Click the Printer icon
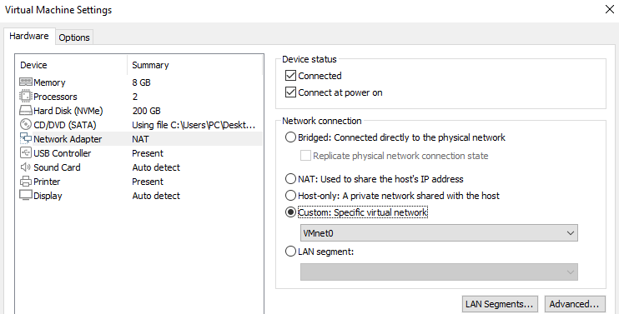This screenshot has width=619, height=314. point(26,182)
